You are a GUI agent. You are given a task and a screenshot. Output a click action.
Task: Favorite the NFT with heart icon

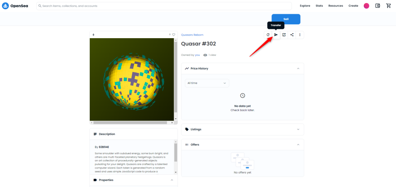click(x=174, y=35)
